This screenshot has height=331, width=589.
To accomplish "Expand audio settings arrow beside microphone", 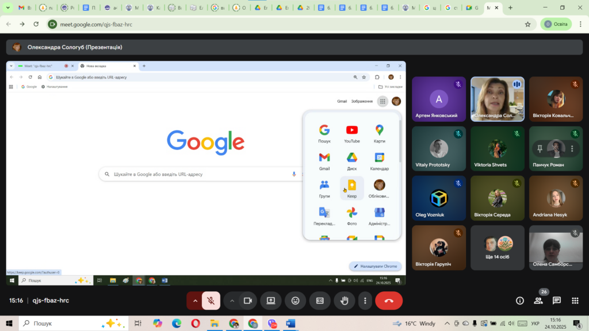I will (x=195, y=301).
